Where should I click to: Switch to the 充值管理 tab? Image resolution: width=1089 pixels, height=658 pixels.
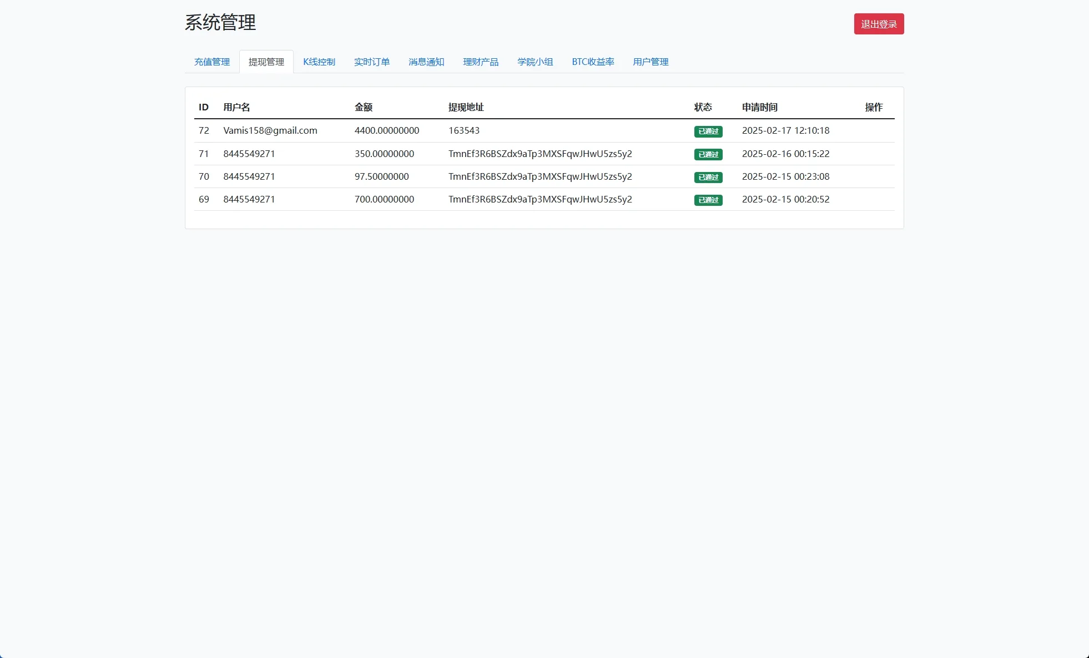coord(211,62)
